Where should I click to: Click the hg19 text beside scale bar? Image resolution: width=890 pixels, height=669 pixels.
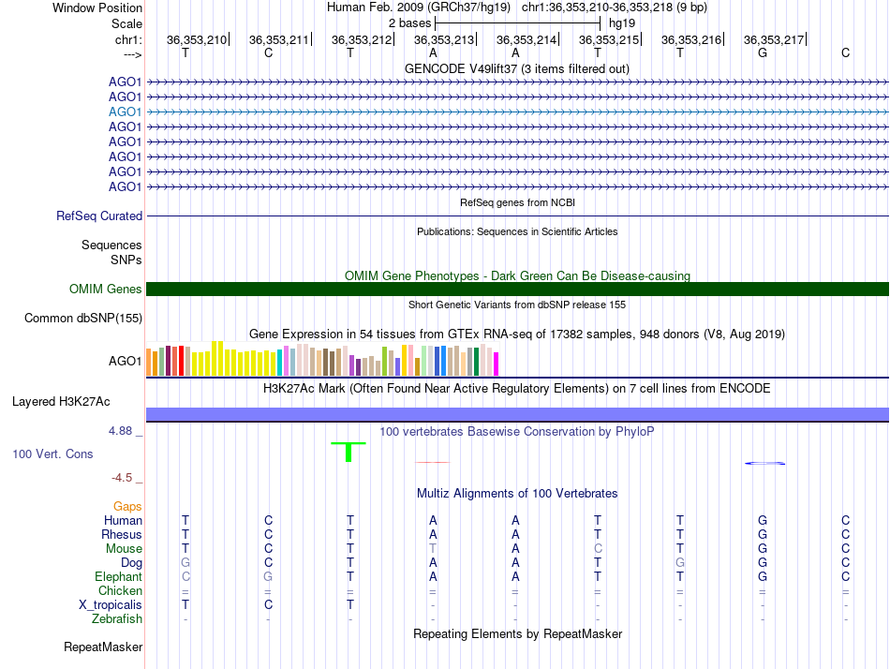click(622, 23)
